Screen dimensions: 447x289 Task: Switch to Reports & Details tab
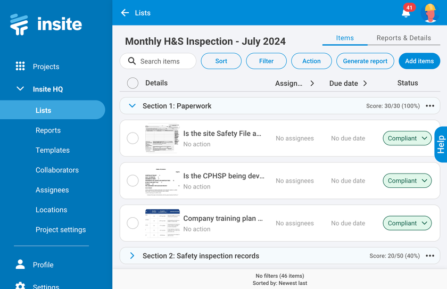tap(403, 38)
